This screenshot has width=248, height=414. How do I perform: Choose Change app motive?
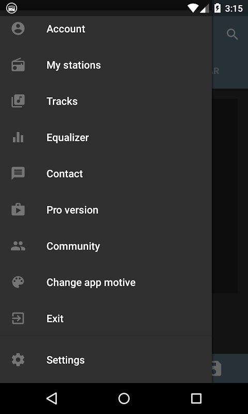(x=106, y=282)
